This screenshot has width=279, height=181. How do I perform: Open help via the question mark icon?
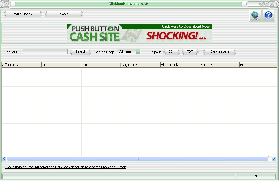(x=268, y=15)
